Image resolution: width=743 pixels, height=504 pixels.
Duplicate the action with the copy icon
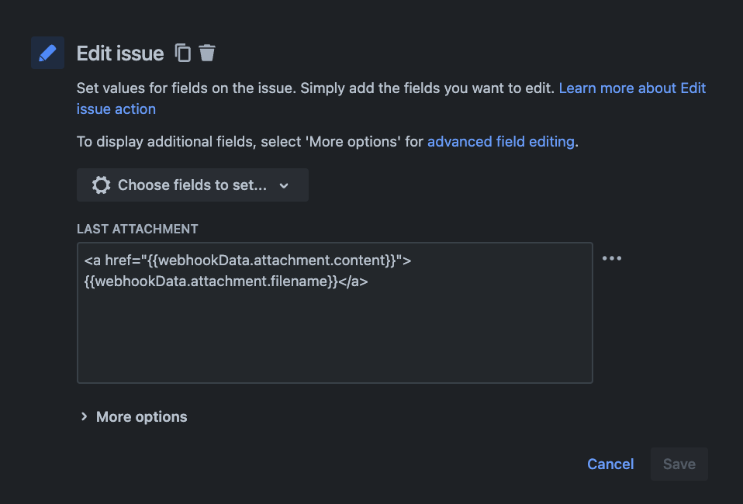pos(183,53)
